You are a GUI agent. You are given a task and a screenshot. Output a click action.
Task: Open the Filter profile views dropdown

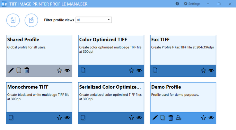[94, 20]
